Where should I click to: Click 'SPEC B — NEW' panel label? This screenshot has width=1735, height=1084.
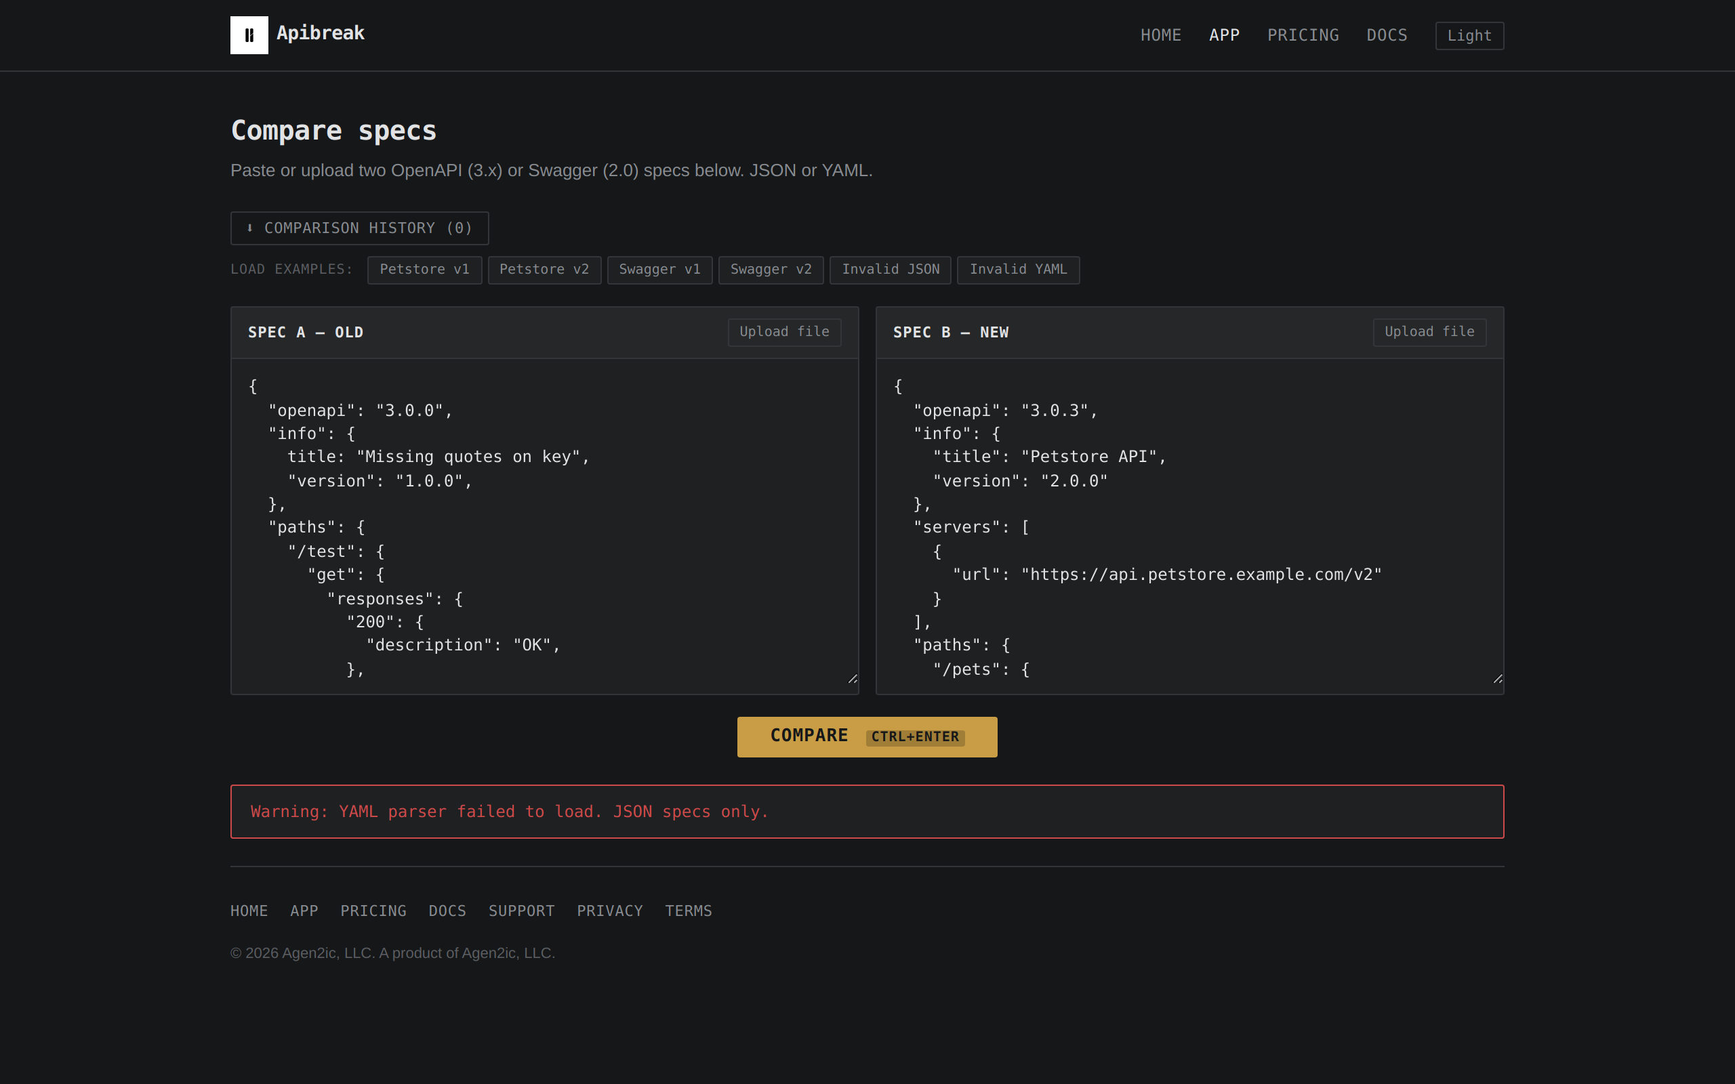tap(951, 333)
